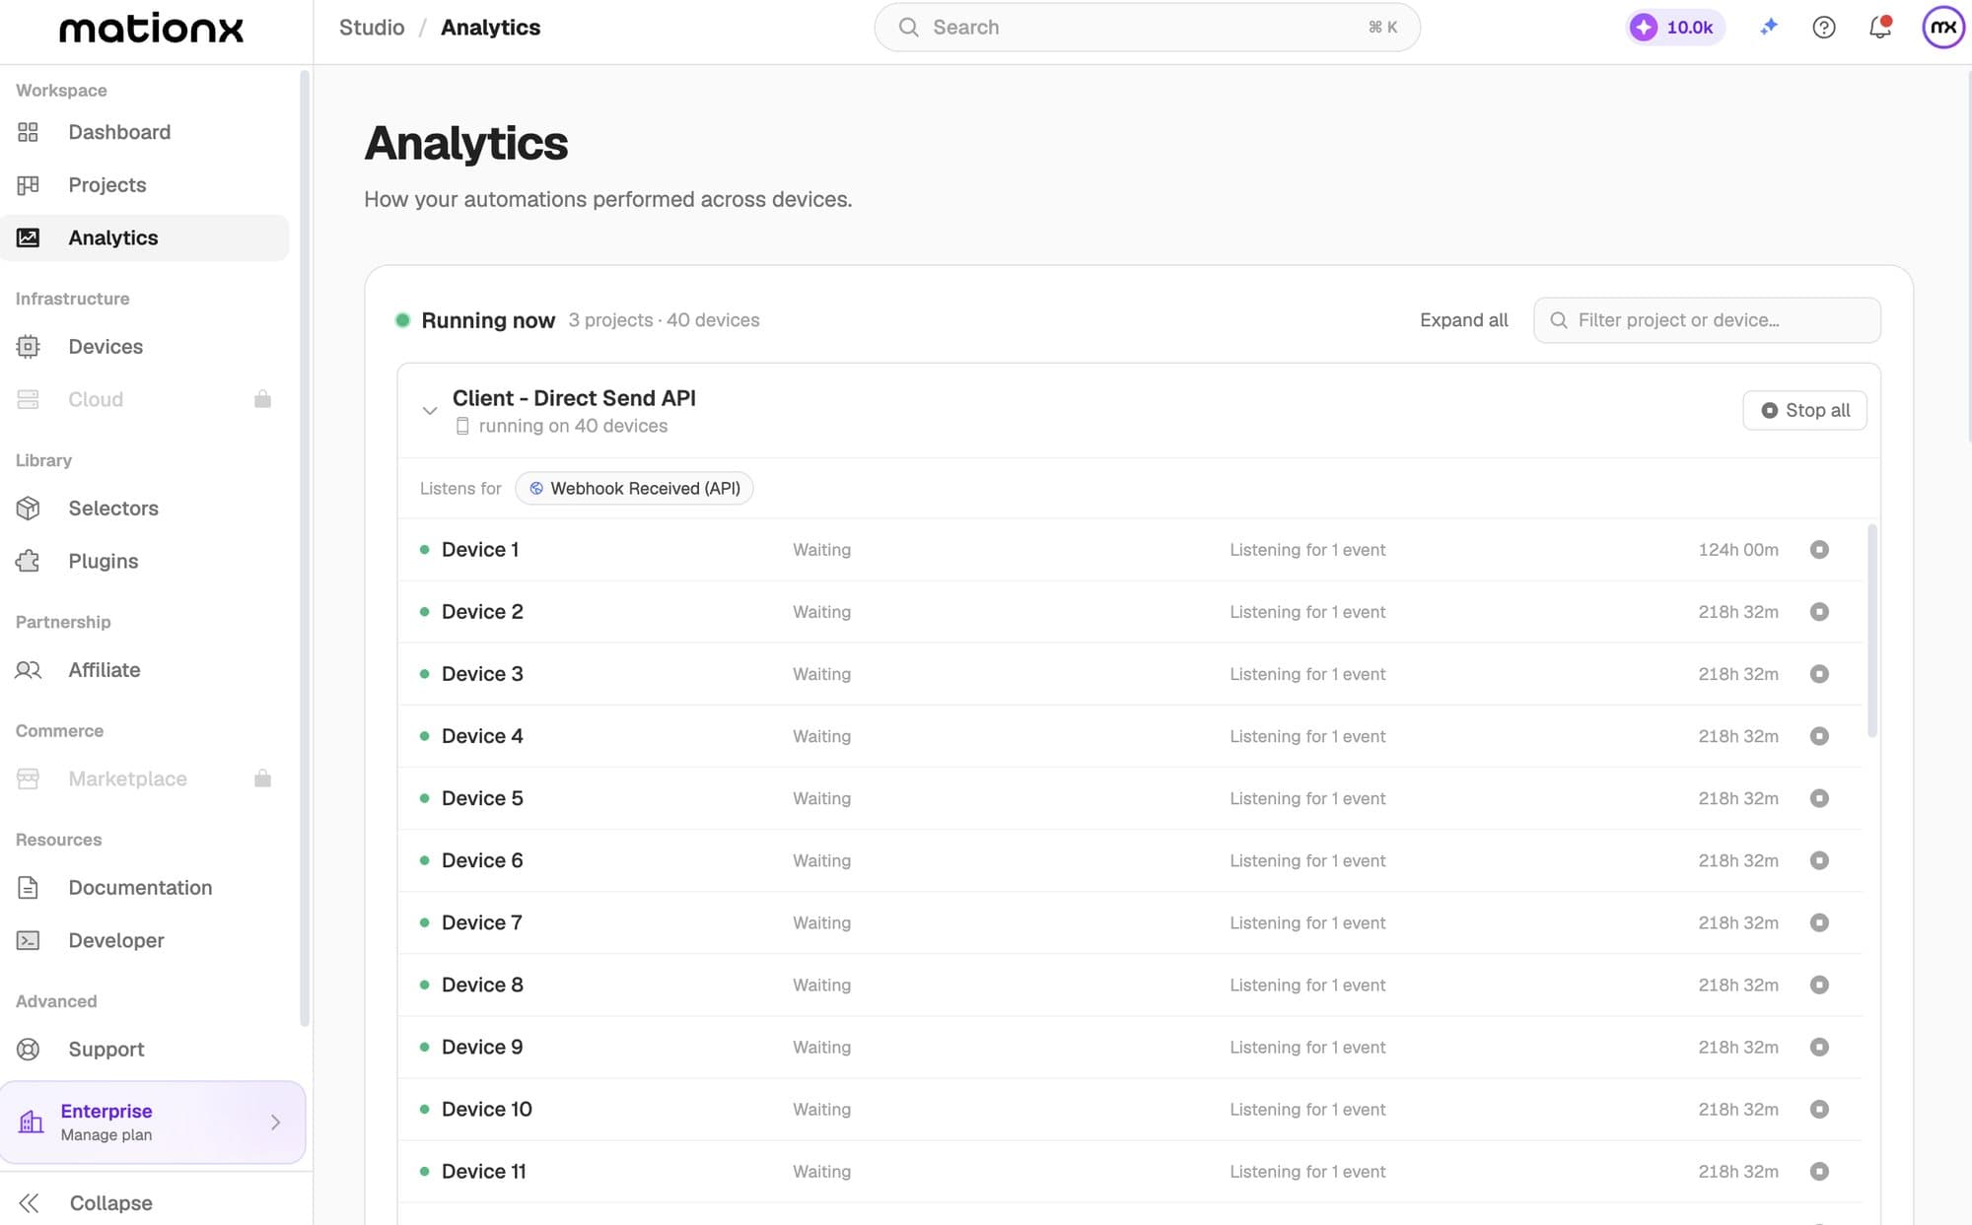1972x1225 pixels.
Task: Collapse the Client - Direct Send API project
Action: click(430, 411)
